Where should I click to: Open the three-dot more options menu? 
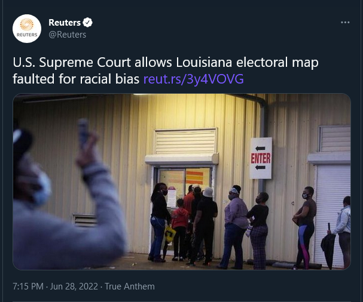[345, 23]
